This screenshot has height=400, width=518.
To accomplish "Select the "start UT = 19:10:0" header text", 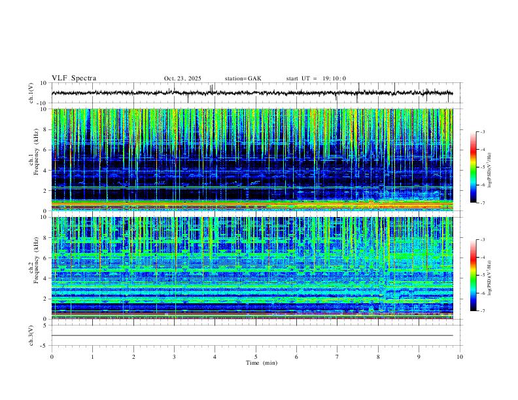I will click(316, 78).
